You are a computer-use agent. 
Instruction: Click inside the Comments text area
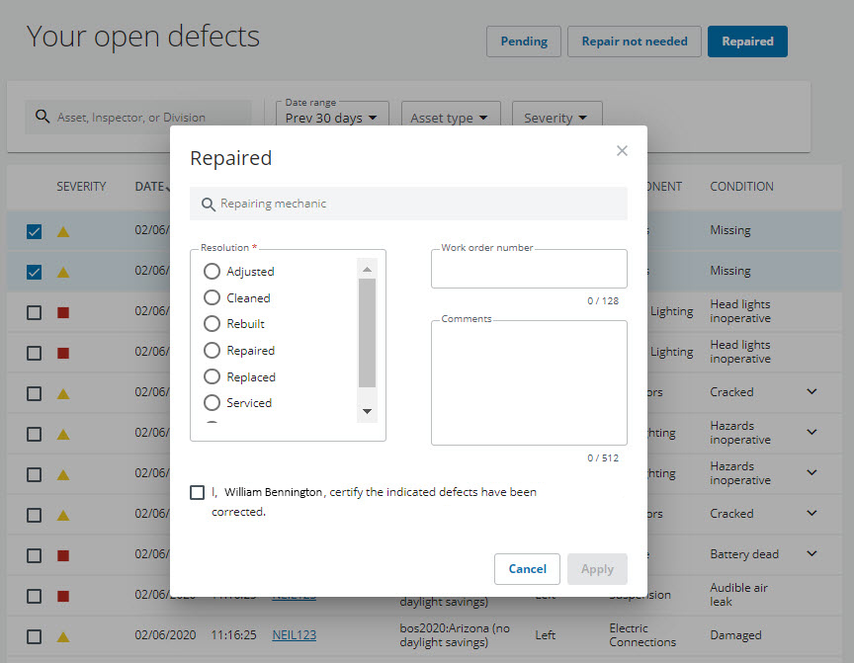pos(529,383)
